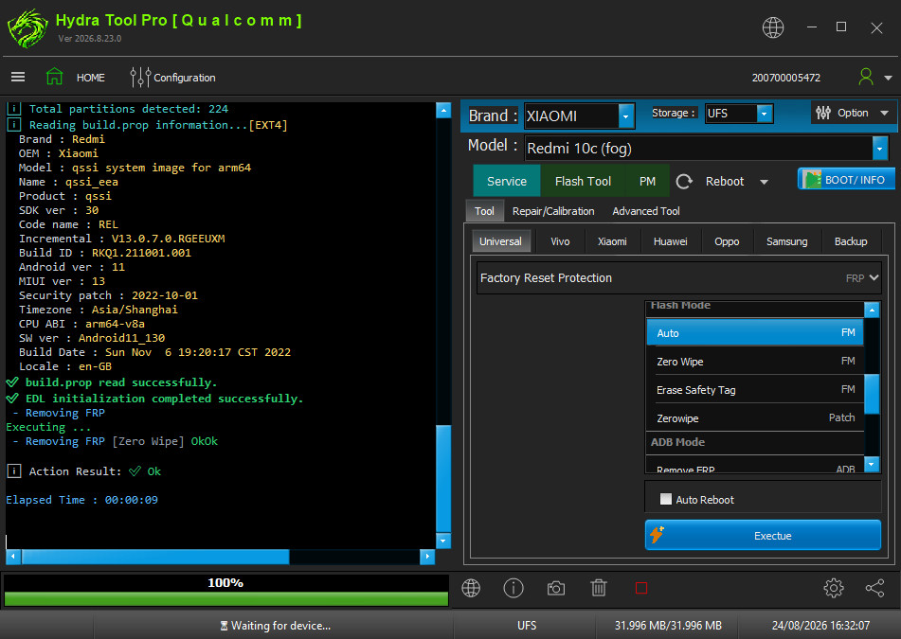Open the Configuration sliders icon

click(140, 77)
